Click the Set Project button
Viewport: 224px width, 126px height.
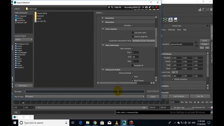pos(23,85)
